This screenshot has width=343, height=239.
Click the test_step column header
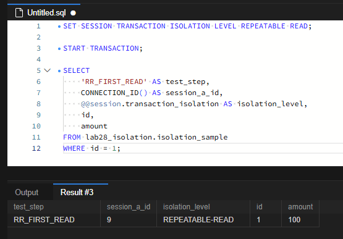tap(54, 207)
